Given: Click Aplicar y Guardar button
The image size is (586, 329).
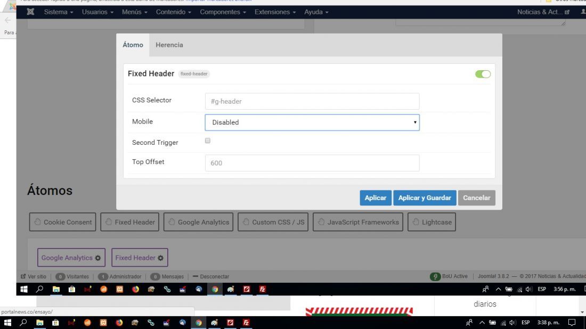Looking at the screenshot, I should (425, 198).
